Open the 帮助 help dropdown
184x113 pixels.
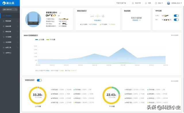click(x=159, y=3)
